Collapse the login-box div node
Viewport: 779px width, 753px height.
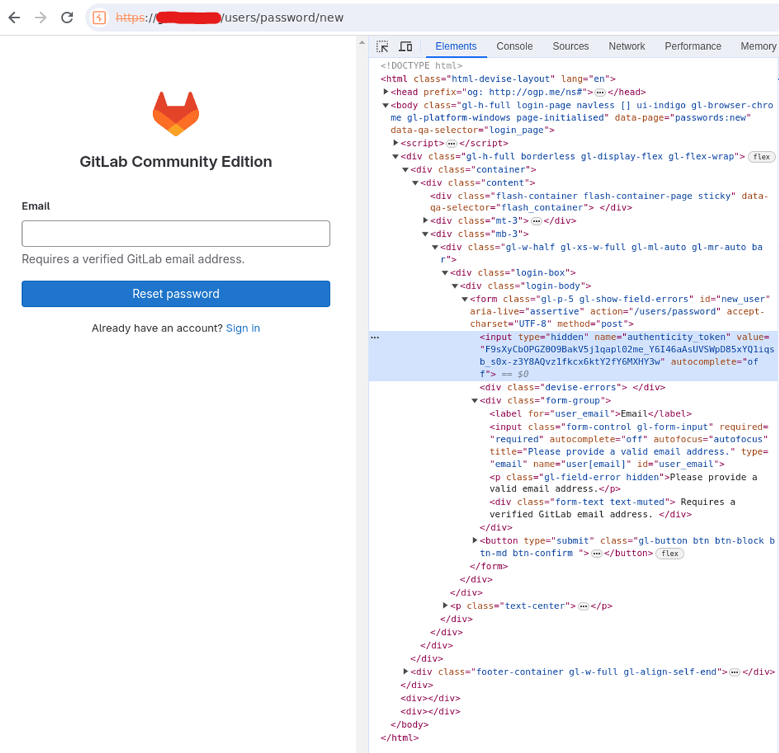coord(445,273)
